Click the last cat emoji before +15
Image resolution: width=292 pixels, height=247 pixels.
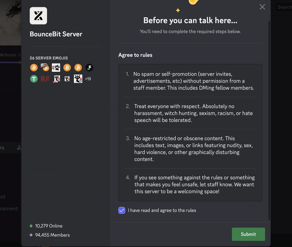pyautogui.click(x=78, y=79)
